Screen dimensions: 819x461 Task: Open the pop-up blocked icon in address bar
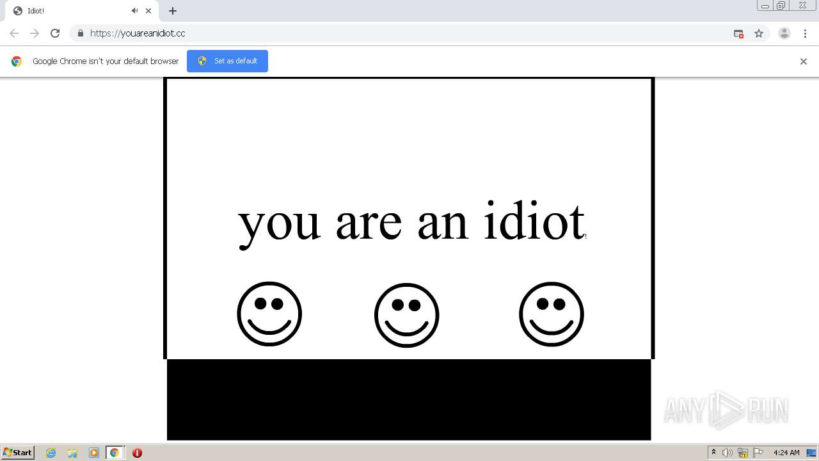(738, 33)
